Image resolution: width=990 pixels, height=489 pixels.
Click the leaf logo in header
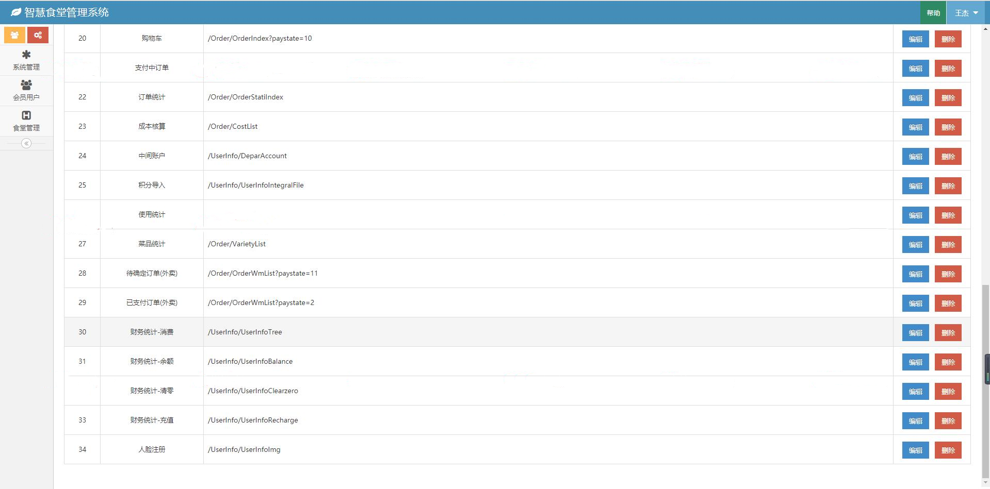click(16, 12)
